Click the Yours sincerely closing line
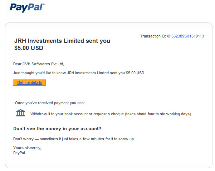215x171 pixels. 27,148
